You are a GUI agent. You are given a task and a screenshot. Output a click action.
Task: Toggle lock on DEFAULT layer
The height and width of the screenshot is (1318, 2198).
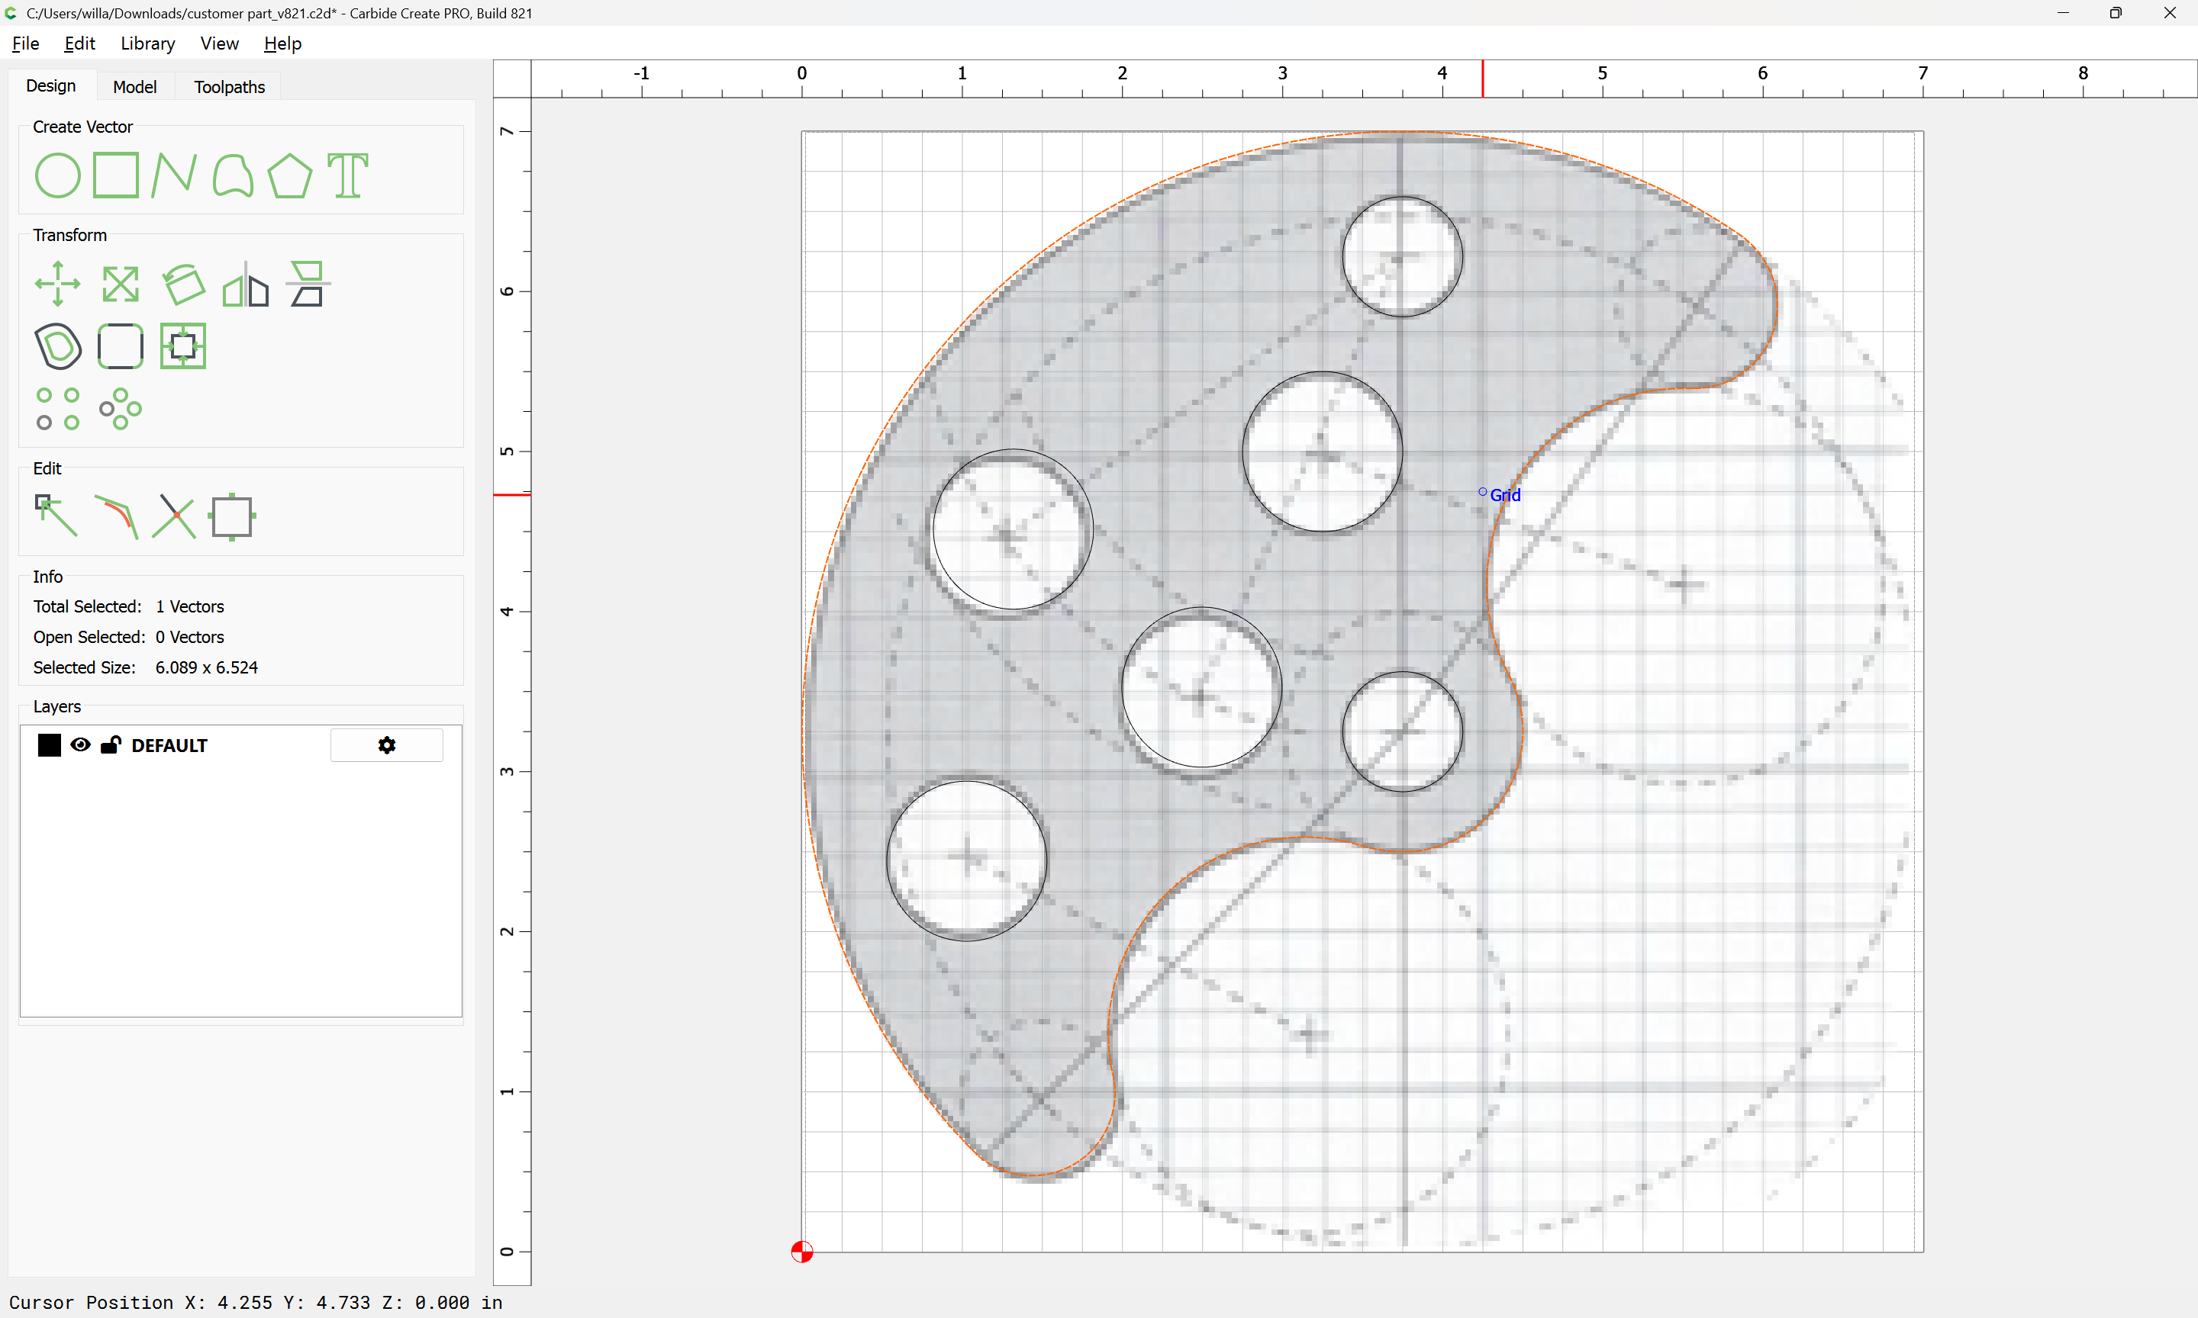(110, 744)
